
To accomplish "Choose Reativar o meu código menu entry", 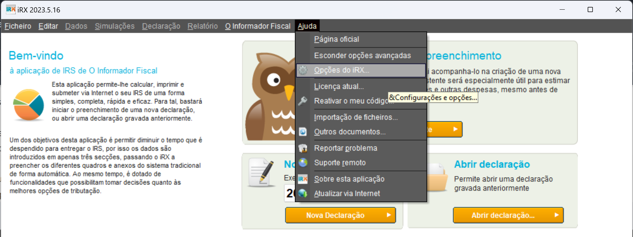I will coord(361,101).
